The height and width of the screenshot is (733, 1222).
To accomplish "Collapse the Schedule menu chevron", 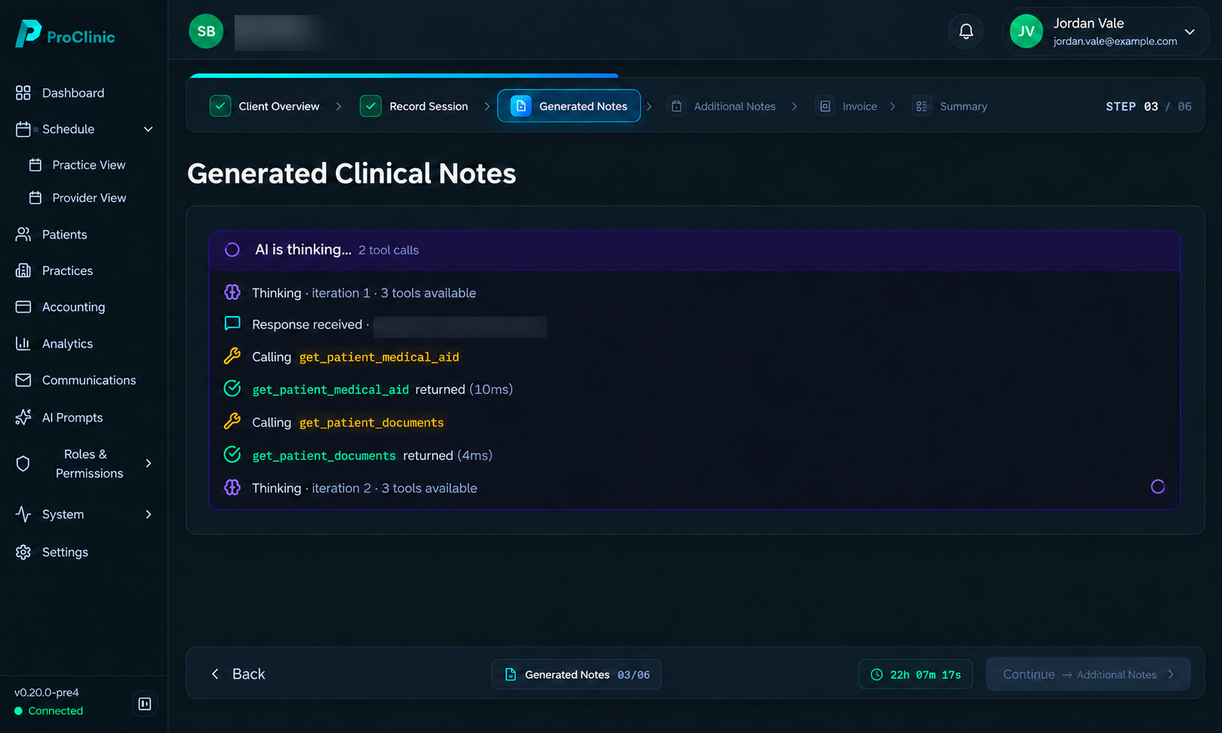I will (148, 129).
